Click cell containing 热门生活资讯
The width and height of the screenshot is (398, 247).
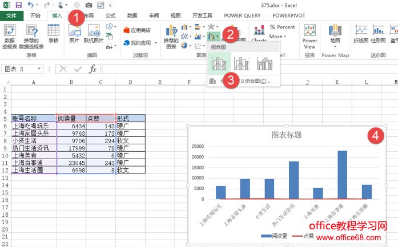34,148
